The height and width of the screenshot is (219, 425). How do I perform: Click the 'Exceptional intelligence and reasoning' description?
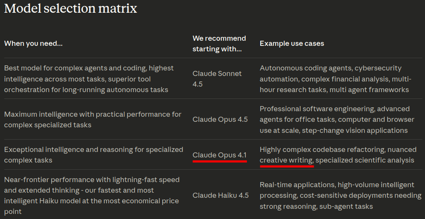pyautogui.click(x=93, y=154)
